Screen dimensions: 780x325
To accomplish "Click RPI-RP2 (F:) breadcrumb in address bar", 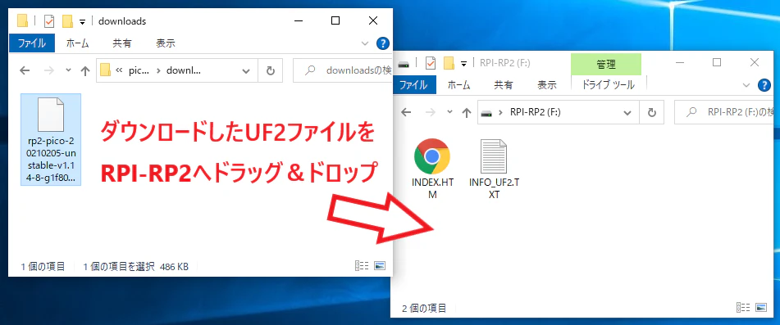I will (x=536, y=113).
